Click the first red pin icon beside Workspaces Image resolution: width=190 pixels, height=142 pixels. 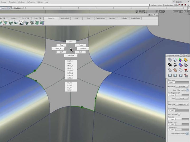tap(179, 5)
